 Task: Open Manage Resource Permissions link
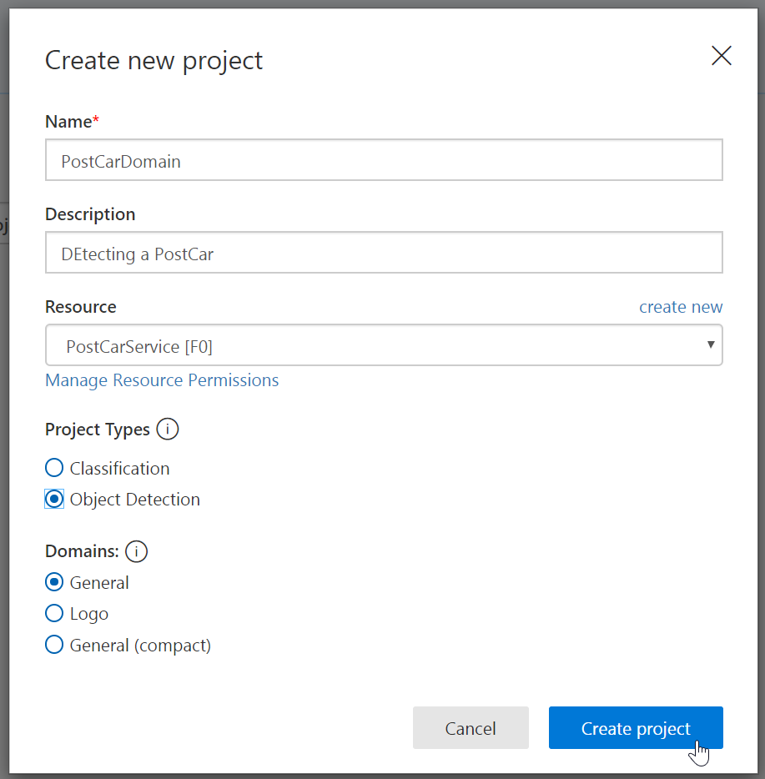pyautogui.click(x=162, y=380)
